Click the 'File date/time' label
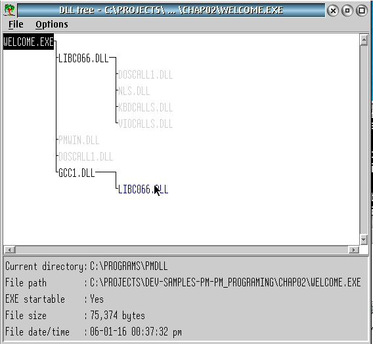 [x=37, y=332]
